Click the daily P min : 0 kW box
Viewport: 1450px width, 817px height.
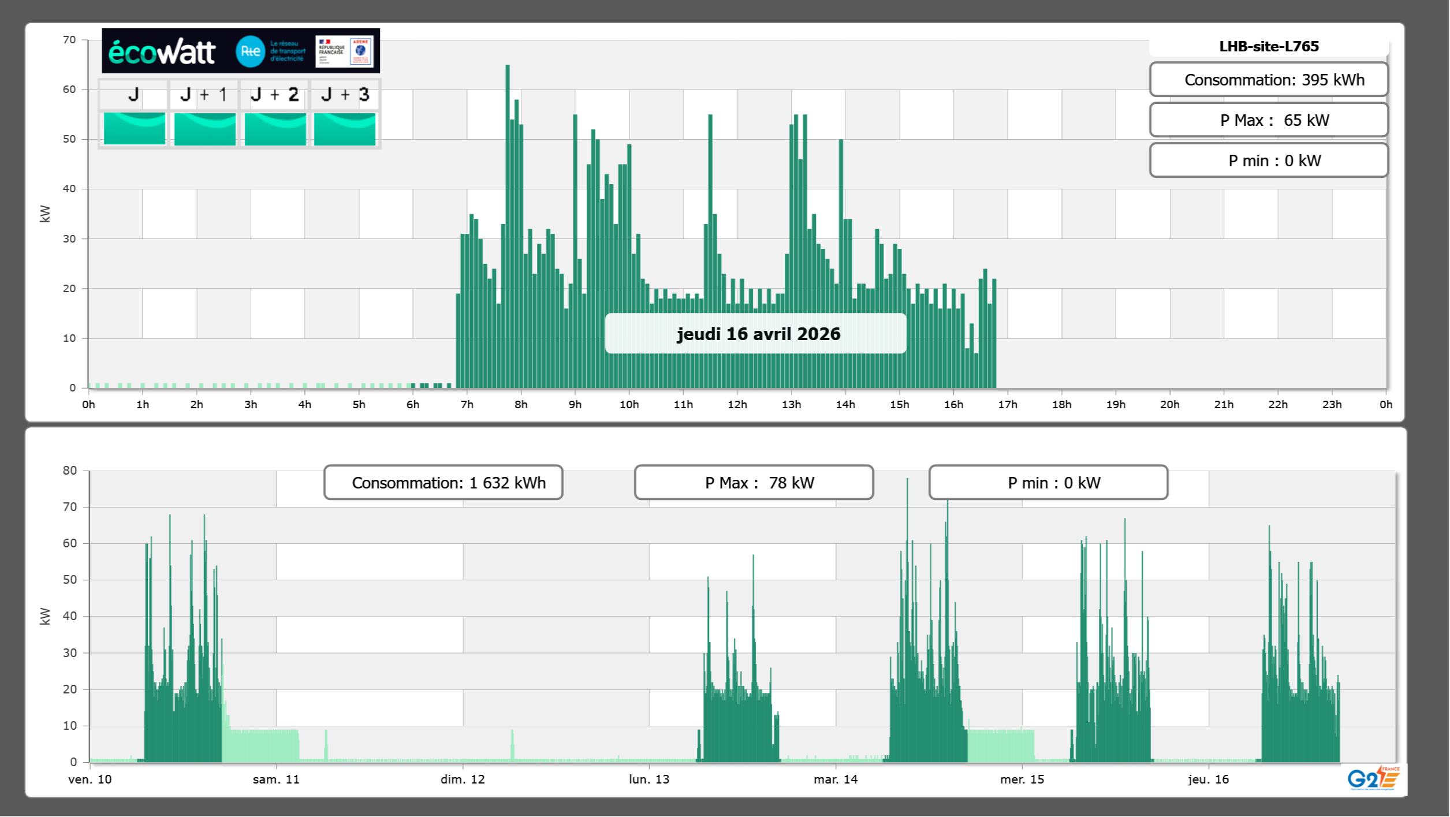click(x=1268, y=161)
